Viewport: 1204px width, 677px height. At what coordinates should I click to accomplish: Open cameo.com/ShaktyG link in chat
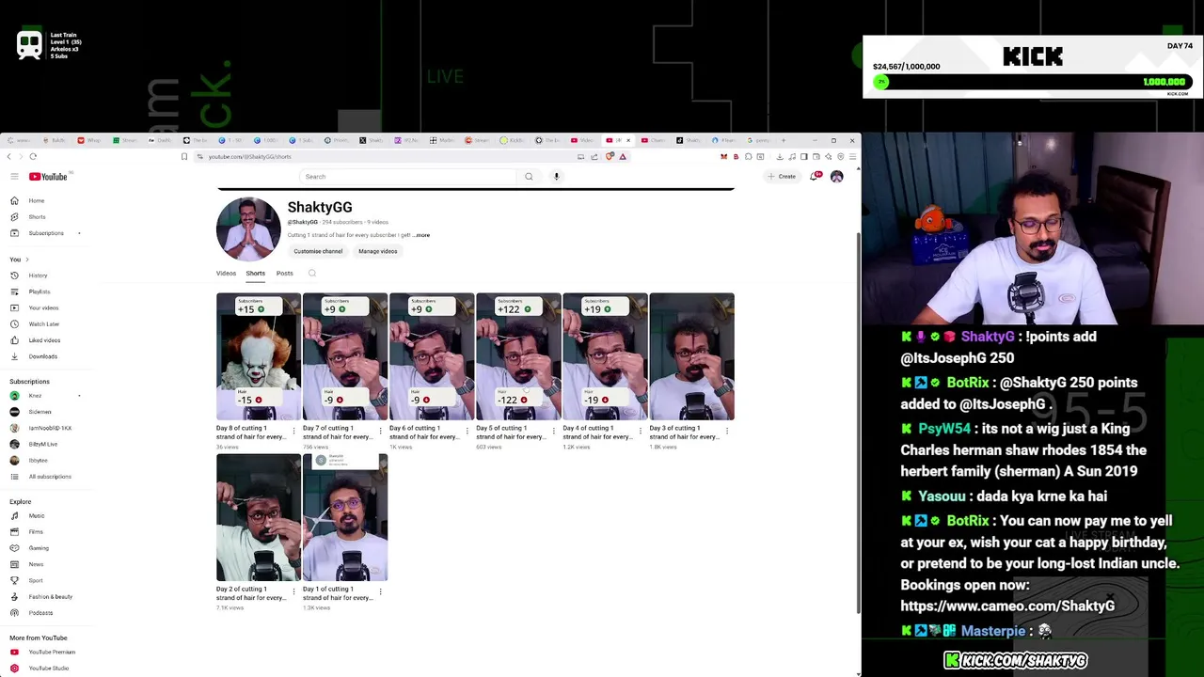pyautogui.click(x=1007, y=606)
